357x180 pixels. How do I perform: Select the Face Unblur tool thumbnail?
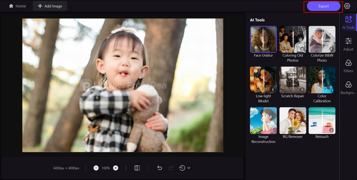(x=263, y=39)
